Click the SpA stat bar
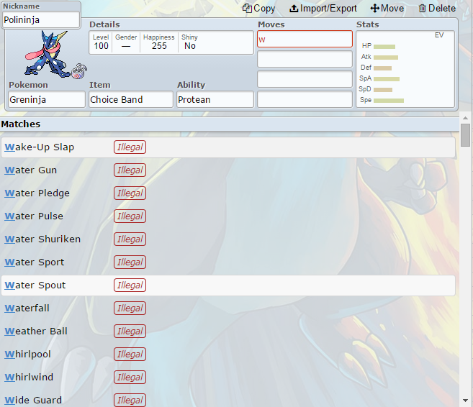 tap(387, 79)
